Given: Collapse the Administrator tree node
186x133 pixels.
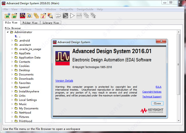Looking at the screenshot, I should [8, 32].
